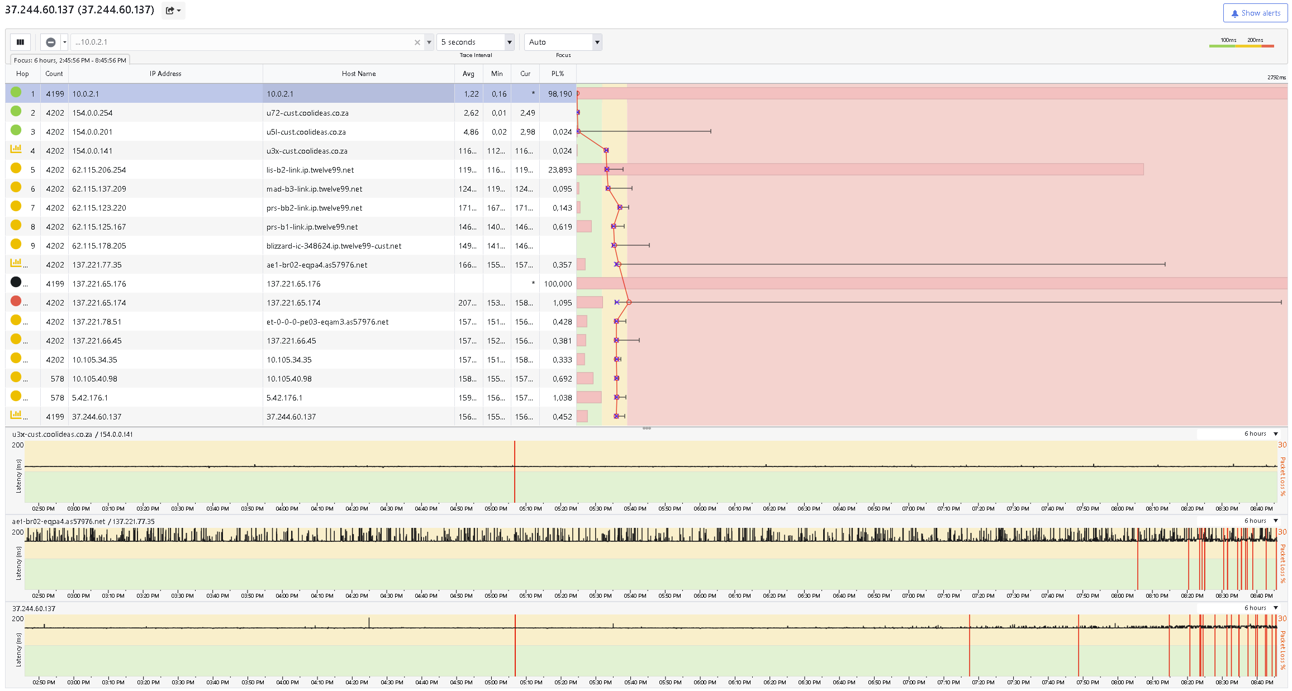1292x691 pixels.
Task: Clear the target address field with X
Action: pyautogui.click(x=417, y=42)
